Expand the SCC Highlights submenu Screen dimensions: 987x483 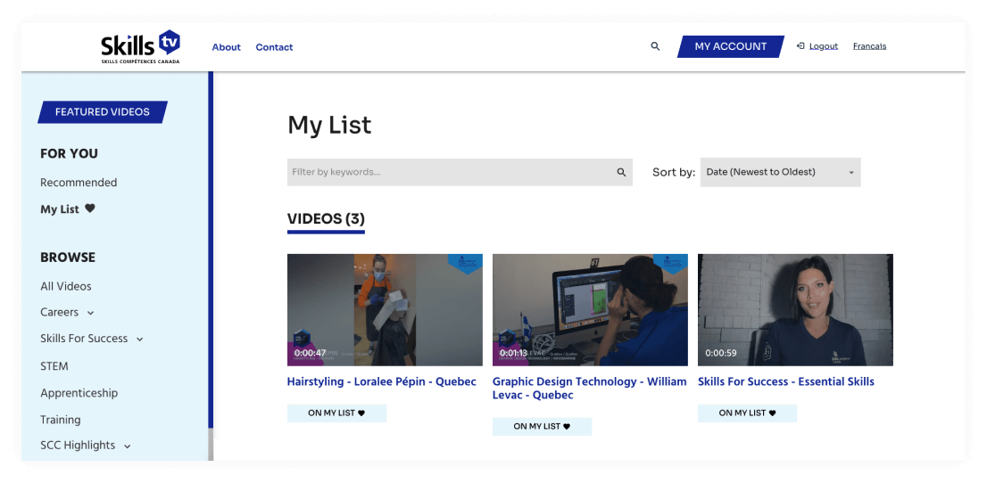(x=128, y=446)
